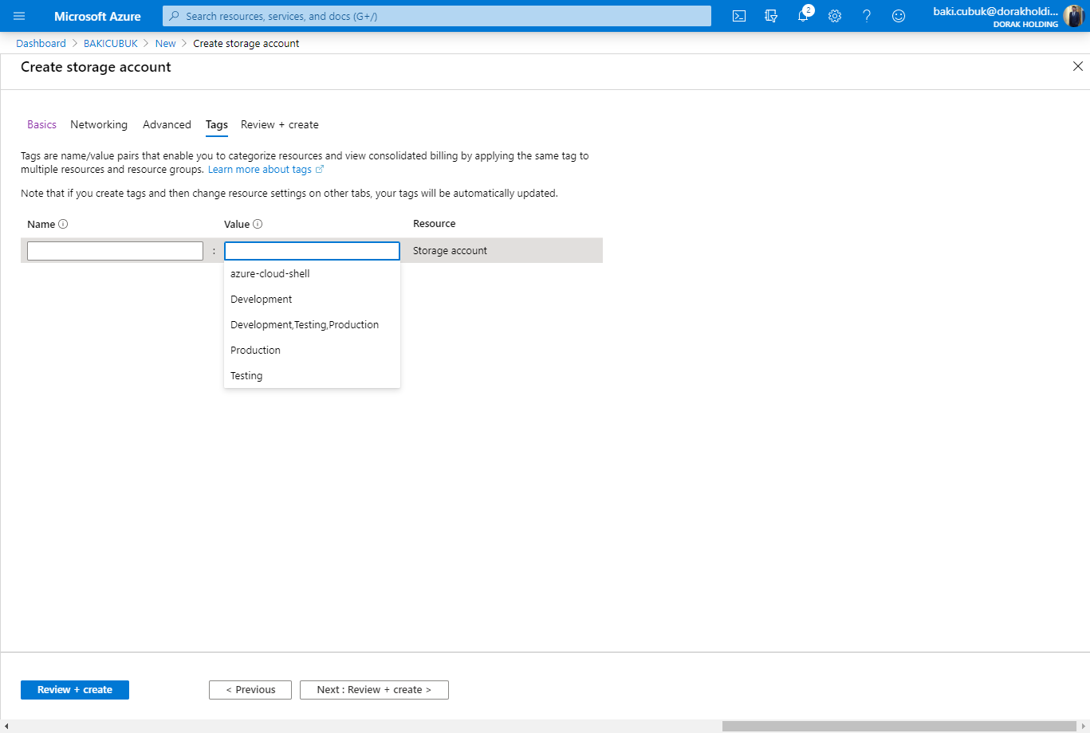Screen dimensions: 1090x733
Task: Open the Directory + subscription filter icon
Action: (x=771, y=16)
